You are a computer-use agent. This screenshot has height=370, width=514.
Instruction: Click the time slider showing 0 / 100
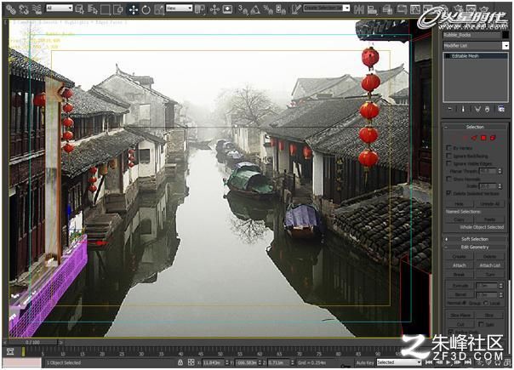[x=33, y=342]
